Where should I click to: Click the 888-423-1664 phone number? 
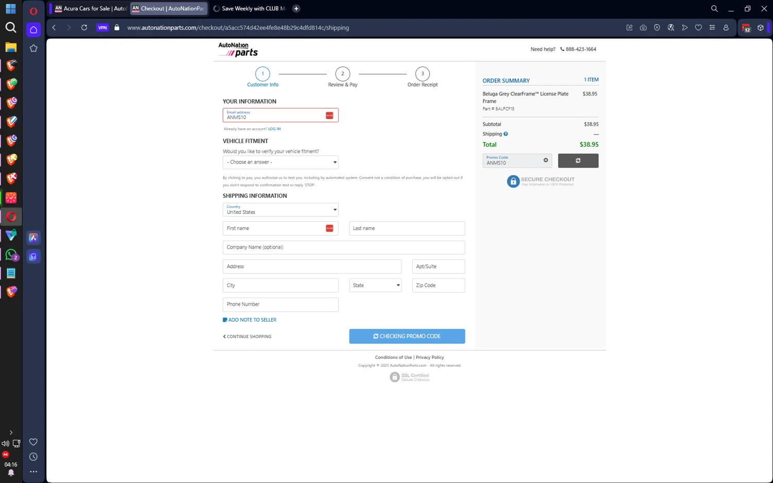pyautogui.click(x=578, y=49)
